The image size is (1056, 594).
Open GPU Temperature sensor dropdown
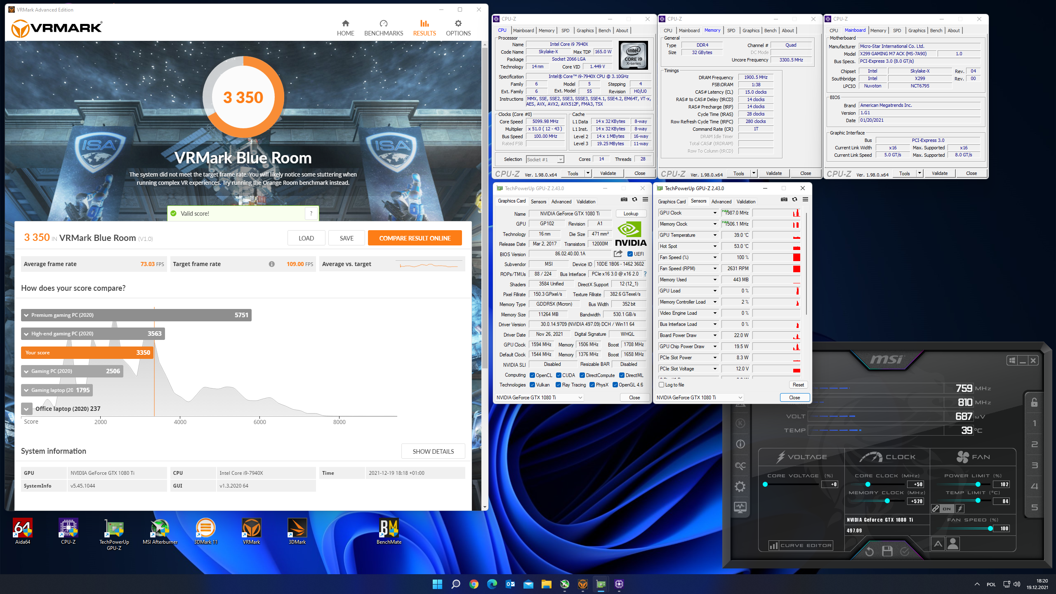click(x=715, y=235)
